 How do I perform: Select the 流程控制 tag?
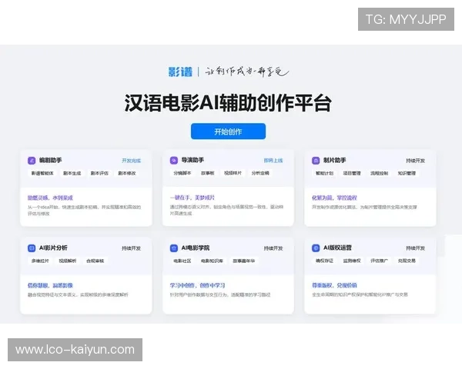[x=379, y=173]
